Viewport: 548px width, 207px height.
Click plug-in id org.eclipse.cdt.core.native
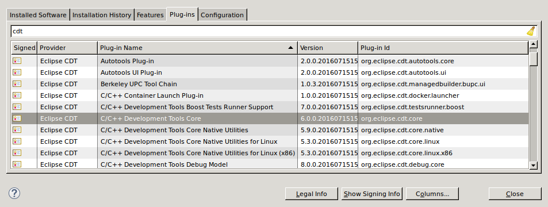403,130
